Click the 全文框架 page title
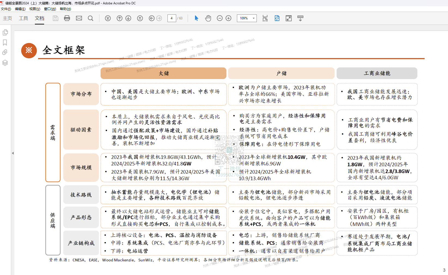The height and width of the screenshot is (275, 448). (64, 50)
